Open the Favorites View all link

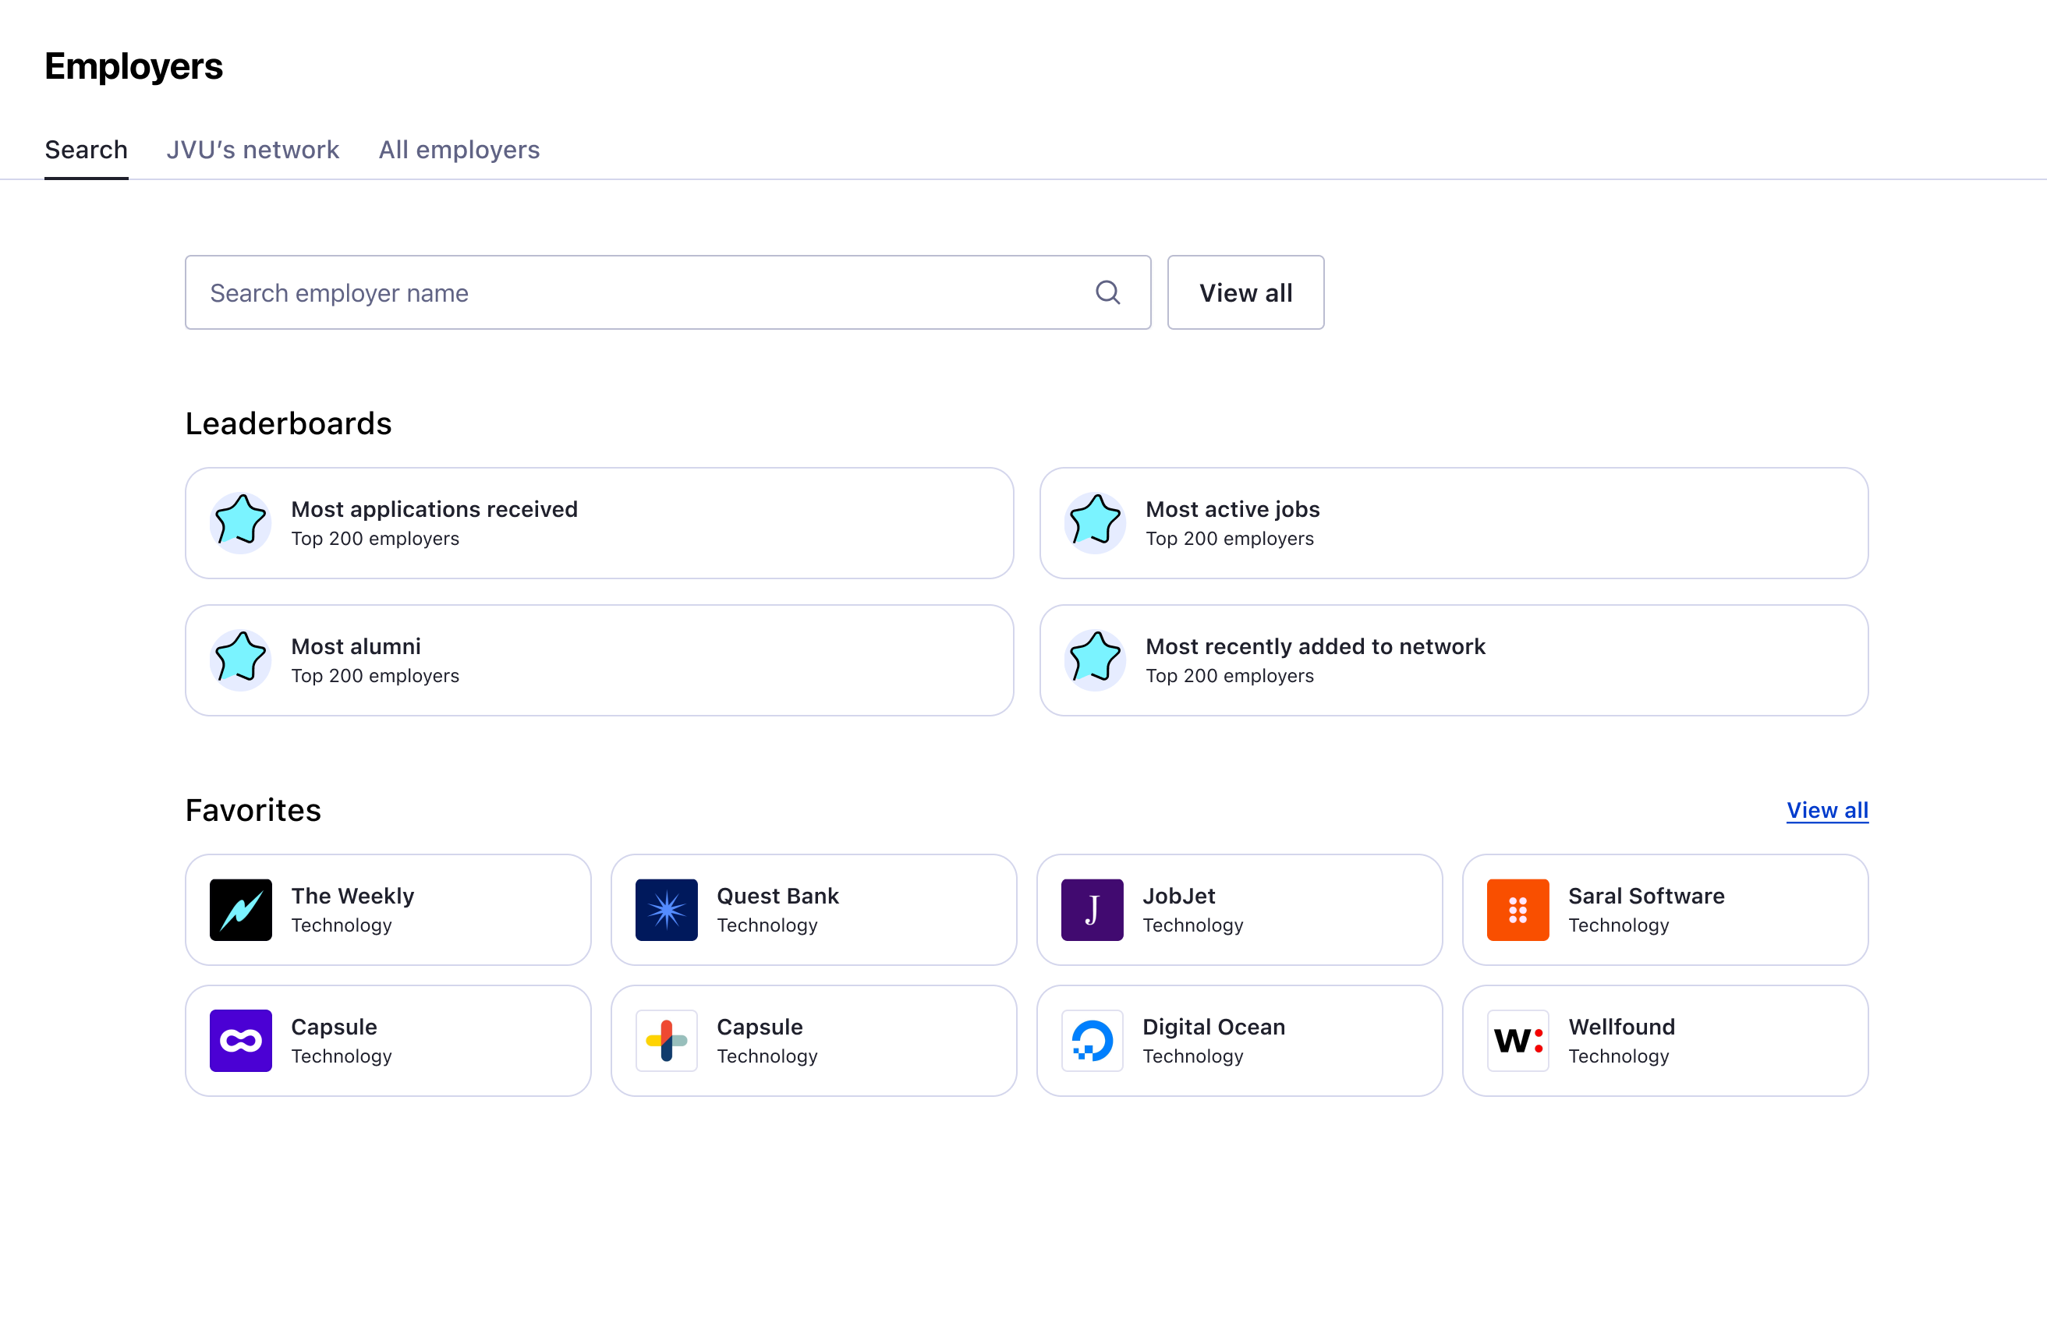tap(1828, 810)
